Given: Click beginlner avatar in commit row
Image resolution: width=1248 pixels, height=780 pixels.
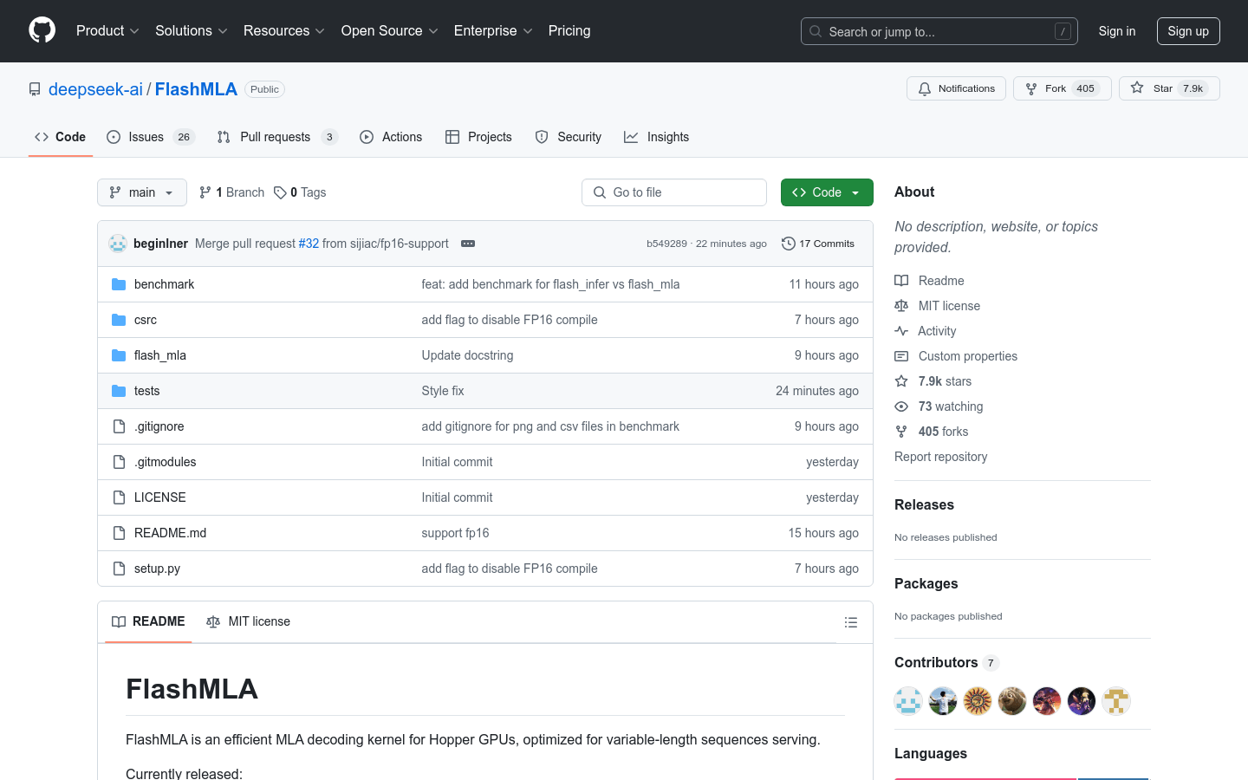Looking at the screenshot, I should point(118,244).
